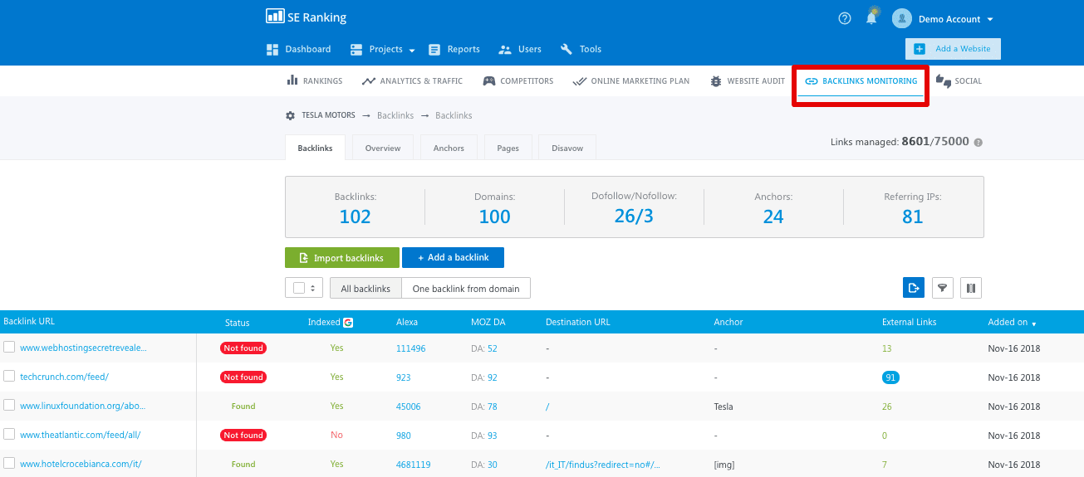Click the Alexa value 111496
Screen dimensions: 1084x477
(x=410, y=348)
